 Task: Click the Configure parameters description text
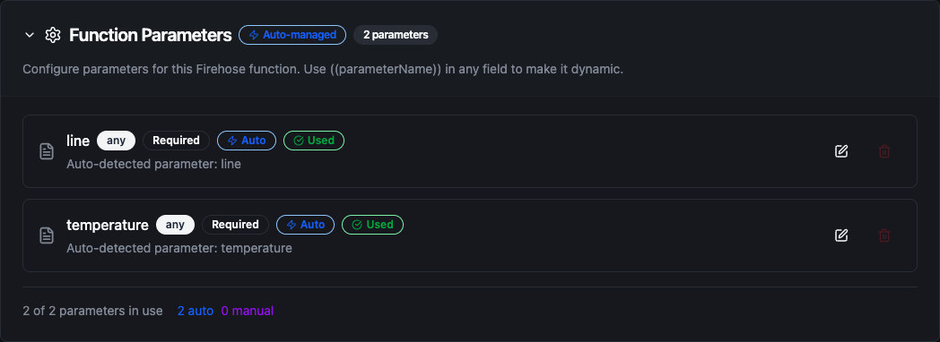coord(323,69)
